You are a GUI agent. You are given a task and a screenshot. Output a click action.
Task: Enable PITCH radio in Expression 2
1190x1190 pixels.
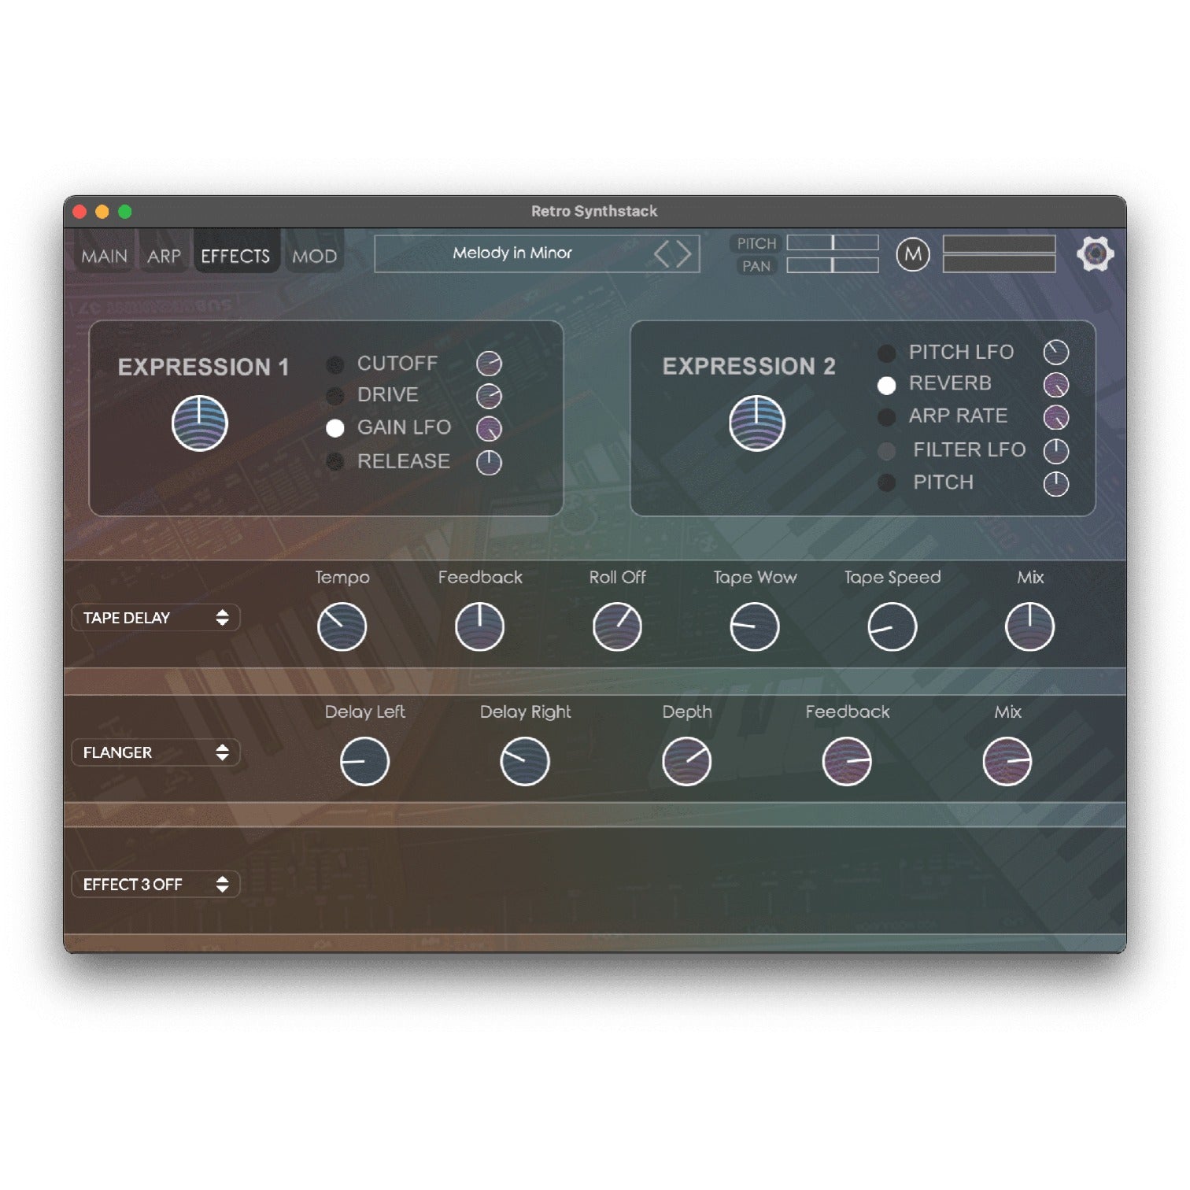886,483
